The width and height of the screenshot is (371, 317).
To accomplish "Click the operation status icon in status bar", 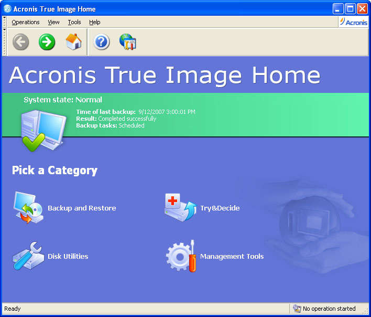I will pyautogui.click(x=297, y=308).
